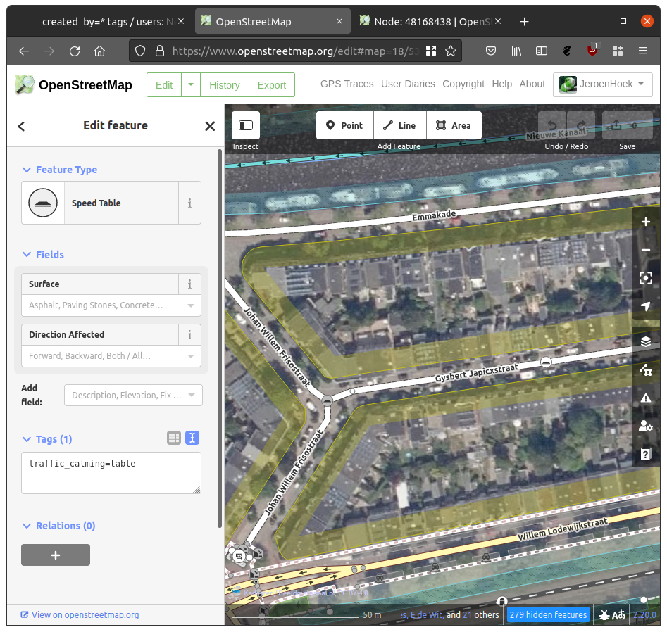Open the History tab in header

[x=224, y=85]
